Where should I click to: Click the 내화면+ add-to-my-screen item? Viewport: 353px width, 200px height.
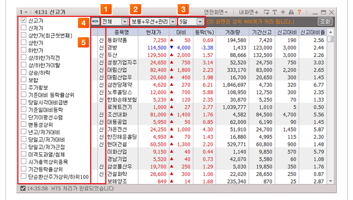click(249, 12)
